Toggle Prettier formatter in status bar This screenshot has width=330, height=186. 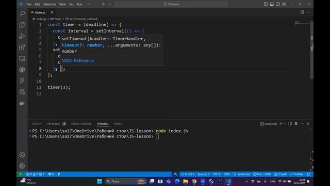tap(296, 174)
